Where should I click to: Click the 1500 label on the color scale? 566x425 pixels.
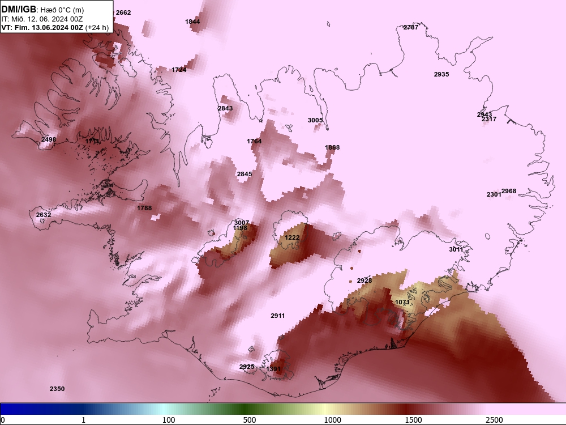413,420
